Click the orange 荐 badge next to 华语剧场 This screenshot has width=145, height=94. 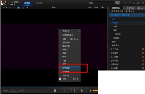143,64
